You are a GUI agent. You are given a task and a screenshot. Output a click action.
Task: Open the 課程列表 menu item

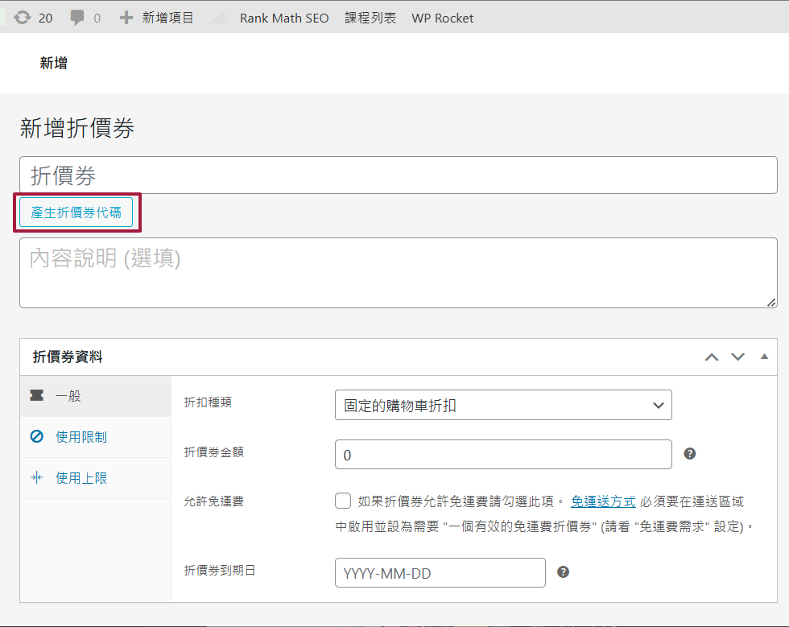370,18
